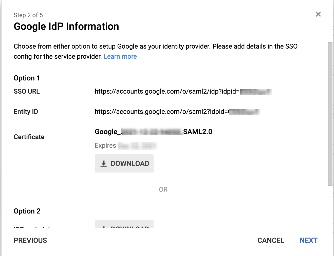
Task: Click the download arrow icon under Certificate
Action: (x=104, y=164)
